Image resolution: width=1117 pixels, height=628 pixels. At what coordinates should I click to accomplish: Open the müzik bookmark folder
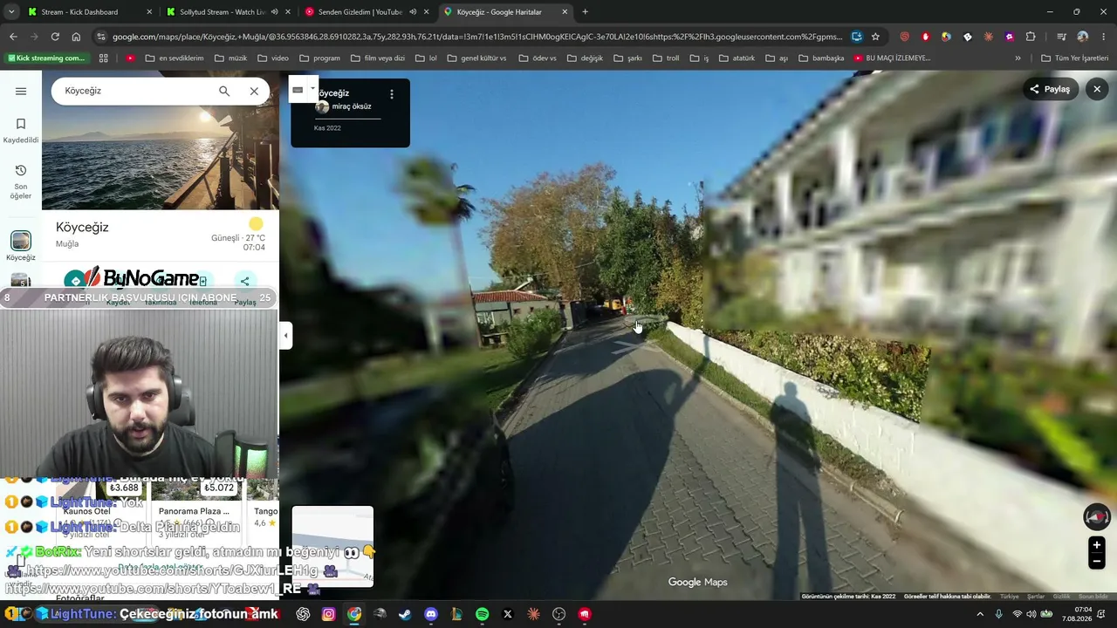pyautogui.click(x=230, y=58)
